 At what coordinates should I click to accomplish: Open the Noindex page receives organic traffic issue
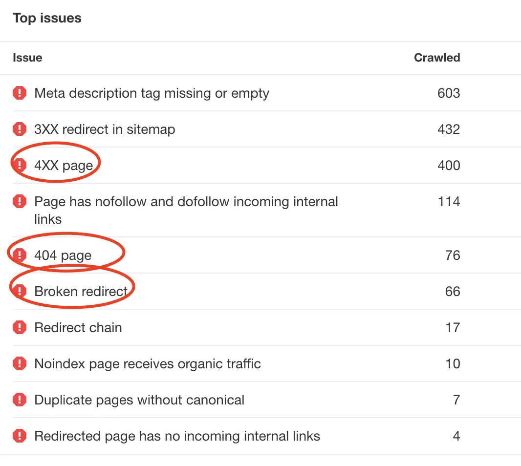(x=148, y=364)
